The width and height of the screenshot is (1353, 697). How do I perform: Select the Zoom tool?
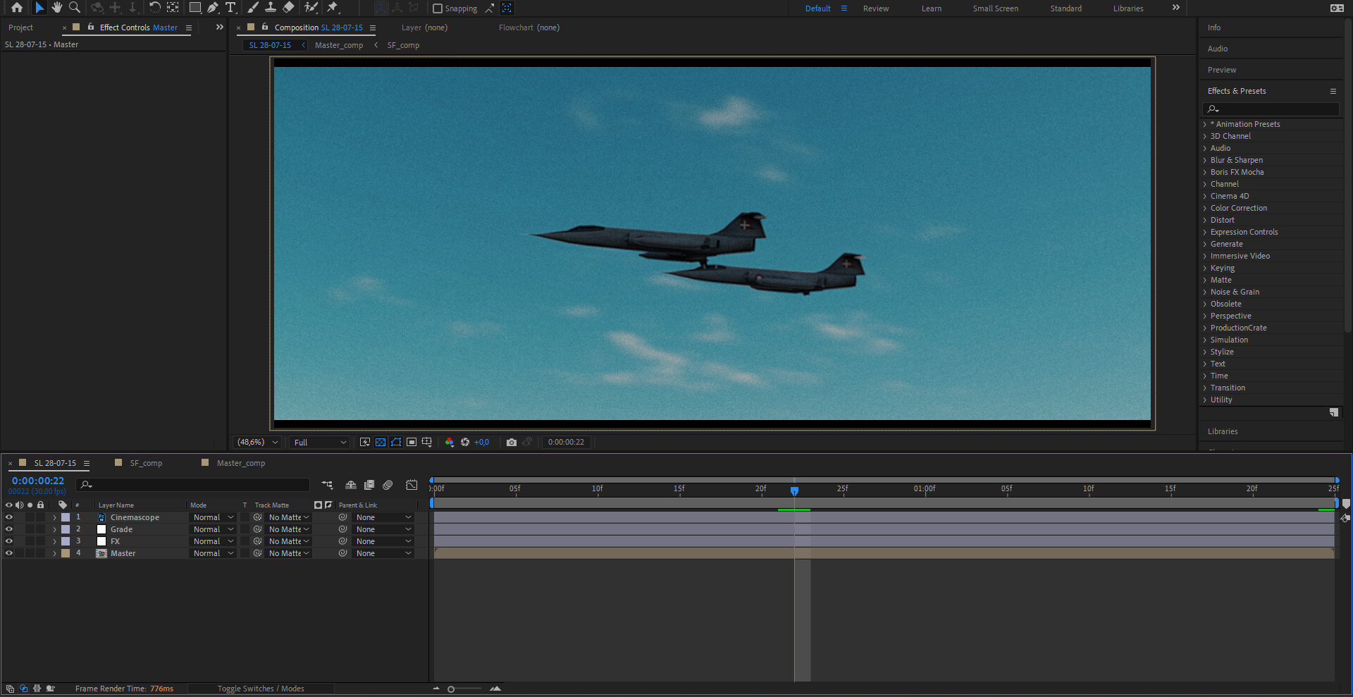click(74, 8)
